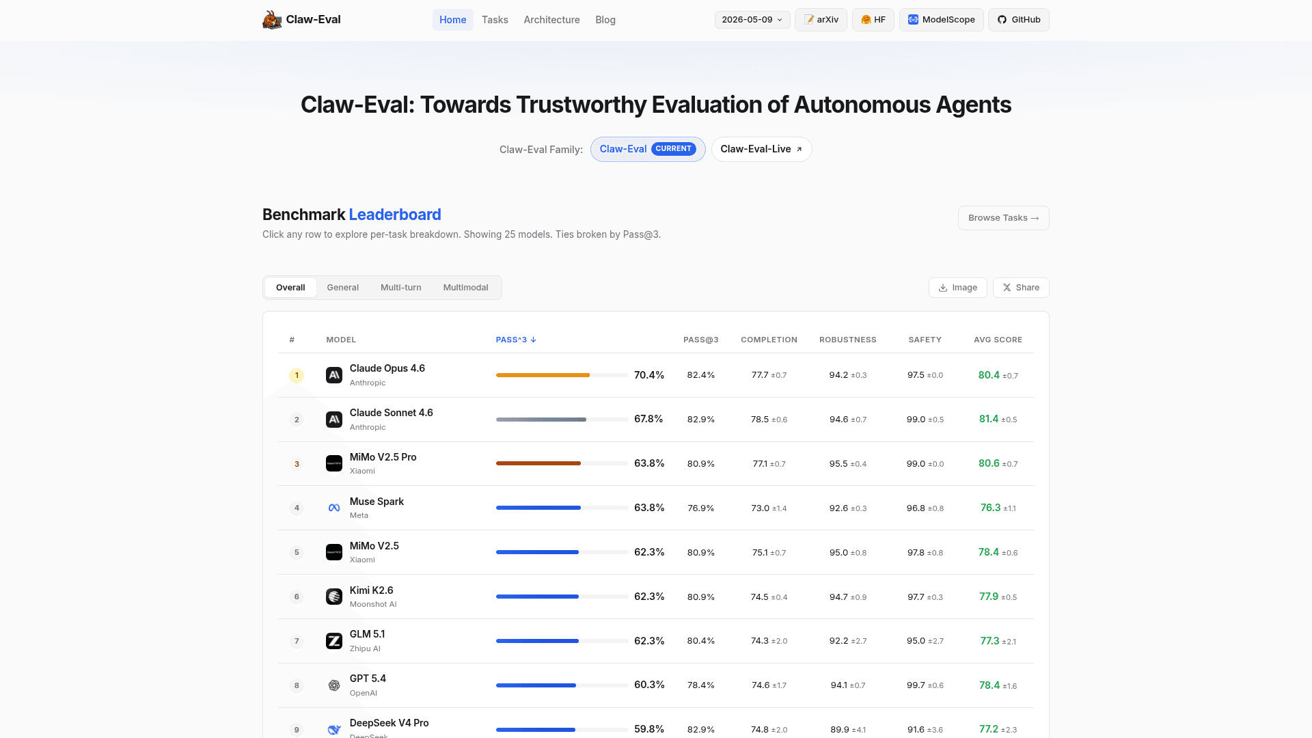1312x738 pixels.
Task: Click Xiaomi logo beside MiMo V2.5 Pro
Action: pyautogui.click(x=334, y=463)
